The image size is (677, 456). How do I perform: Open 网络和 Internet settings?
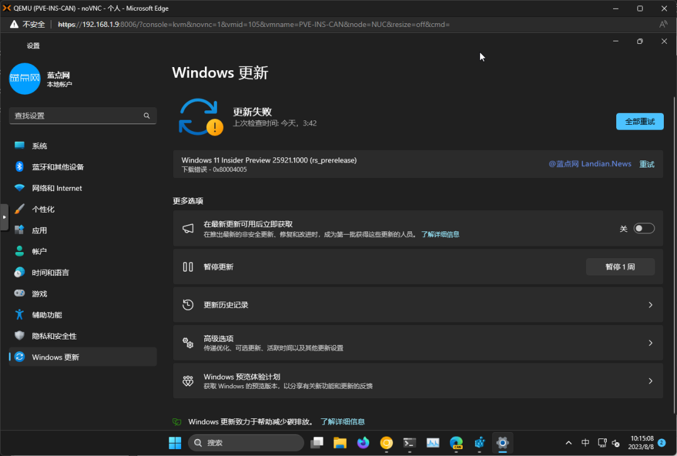pos(83,188)
